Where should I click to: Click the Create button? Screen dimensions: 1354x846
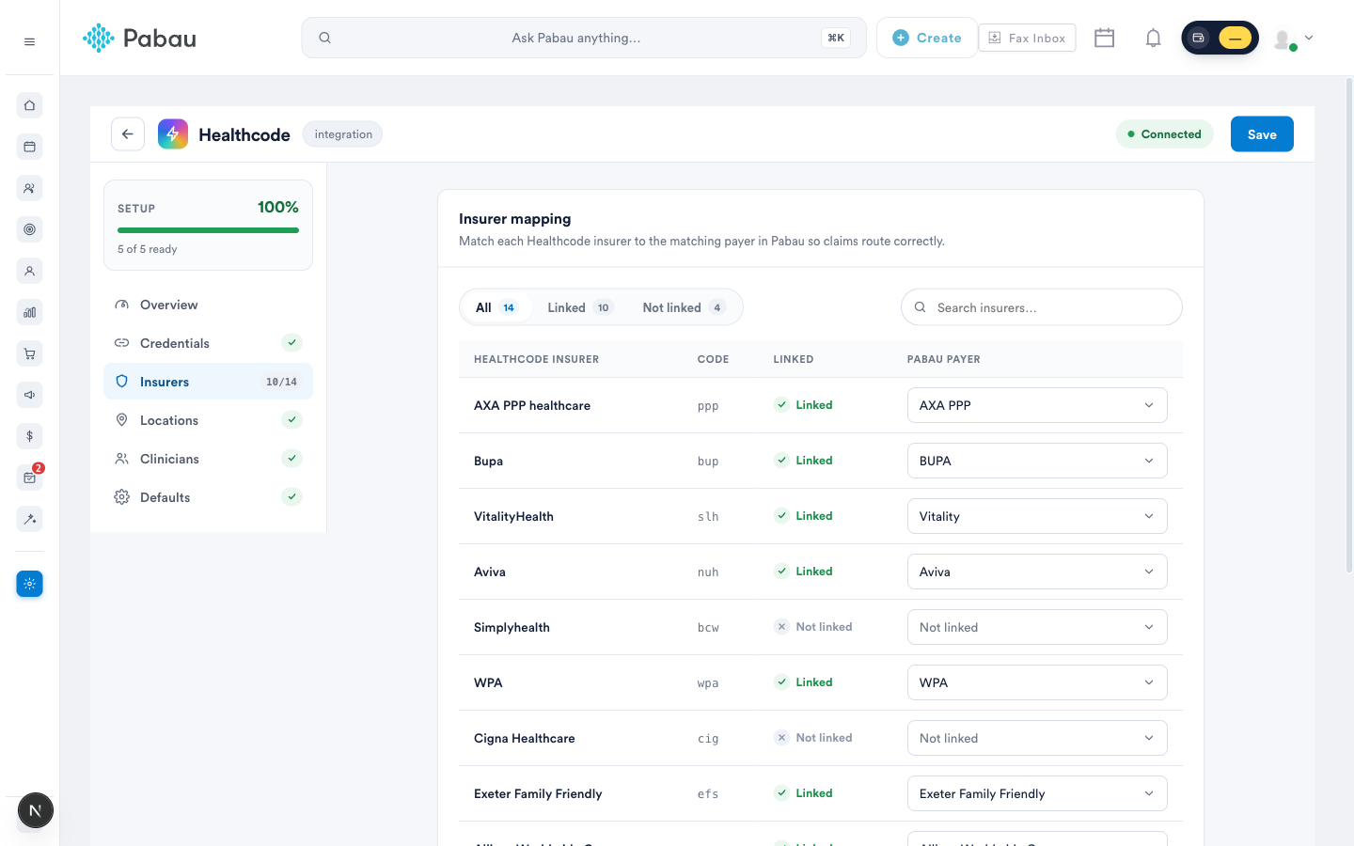[x=927, y=38]
